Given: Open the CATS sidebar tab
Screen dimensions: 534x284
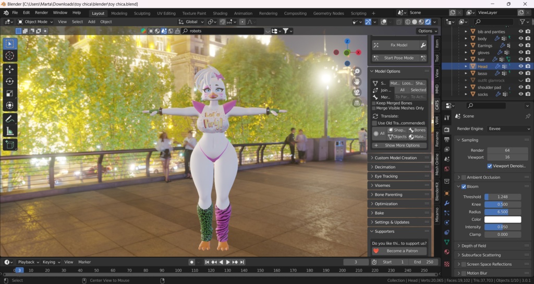Looking at the screenshot, I should pos(437,104).
